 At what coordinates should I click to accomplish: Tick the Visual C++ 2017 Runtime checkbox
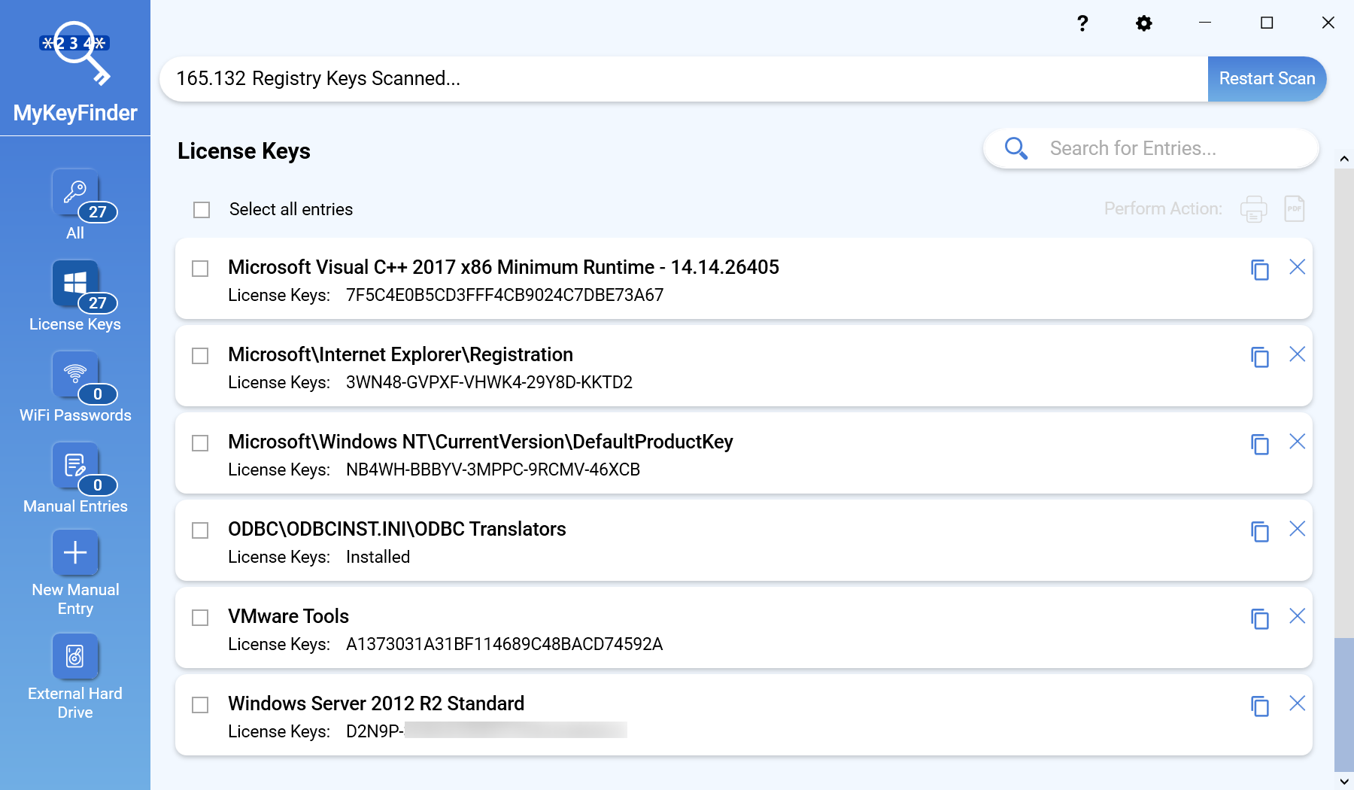(x=200, y=269)
